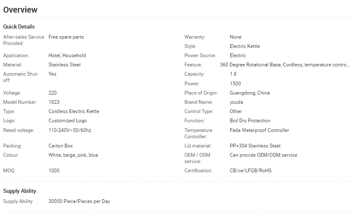
Task: Select the 'Hotel, Household' application value
Action: click(67, 55)
